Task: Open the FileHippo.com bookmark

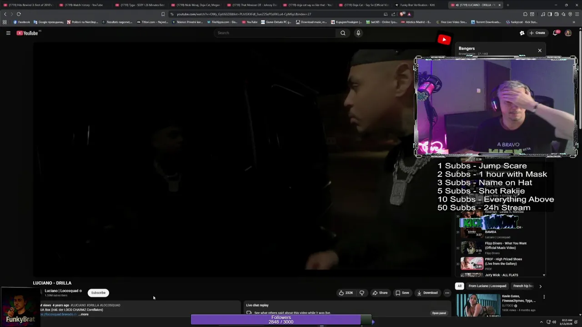Action: point(221,22)
